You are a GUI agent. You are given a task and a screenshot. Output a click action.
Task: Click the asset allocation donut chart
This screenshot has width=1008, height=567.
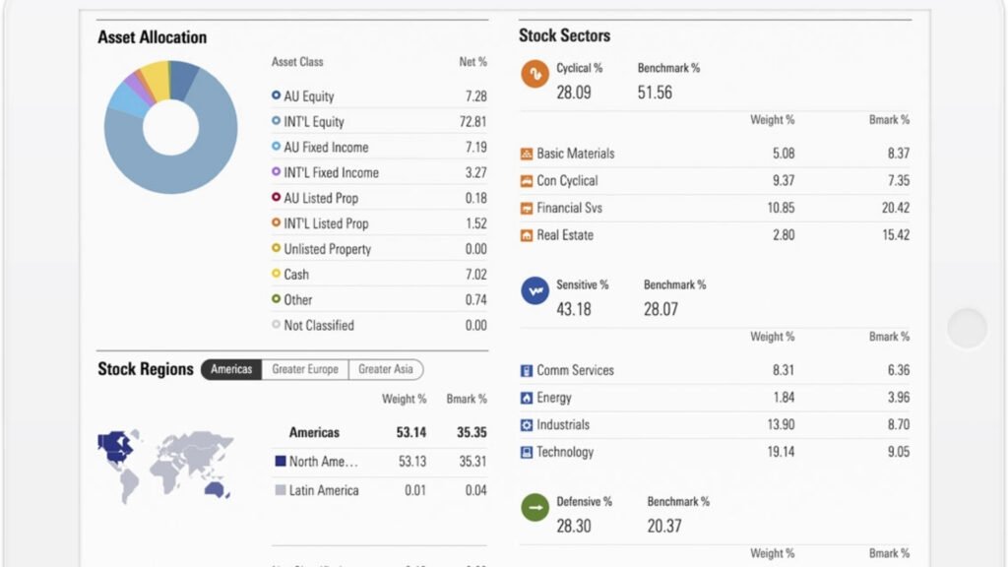[170, 127]
